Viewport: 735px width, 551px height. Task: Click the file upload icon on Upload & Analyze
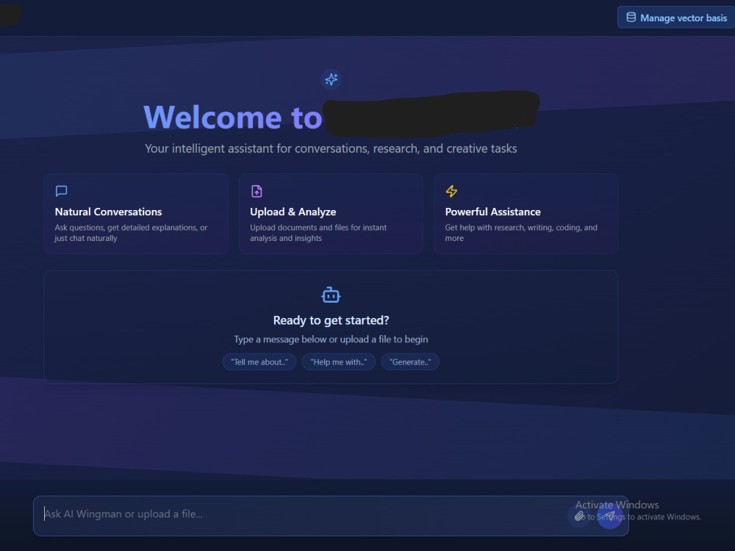click(x=257, y=191)
